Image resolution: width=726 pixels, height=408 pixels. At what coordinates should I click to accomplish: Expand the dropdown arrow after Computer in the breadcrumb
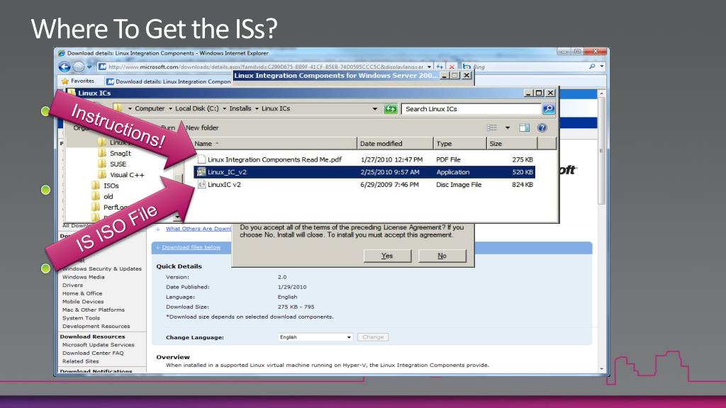pos(170,108)
